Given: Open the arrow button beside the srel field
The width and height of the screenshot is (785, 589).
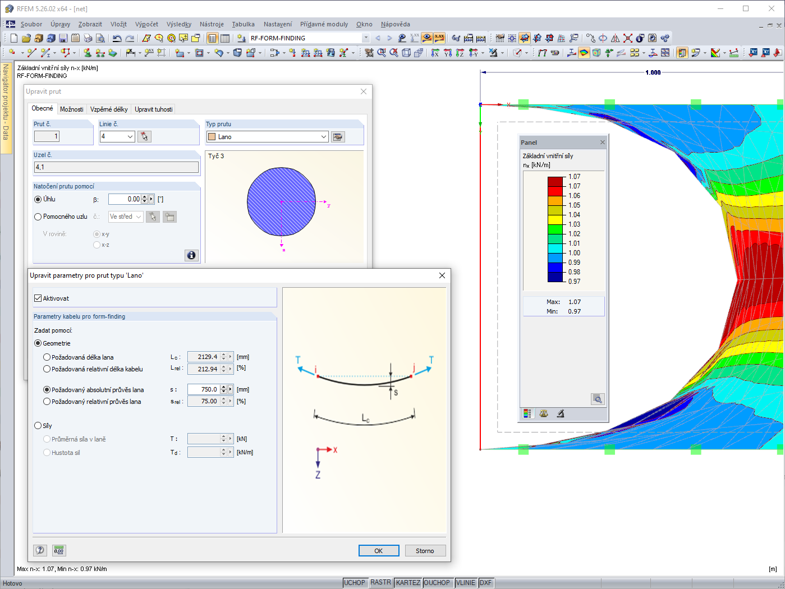Looking at the screenshot, I should tap(230, 401).
